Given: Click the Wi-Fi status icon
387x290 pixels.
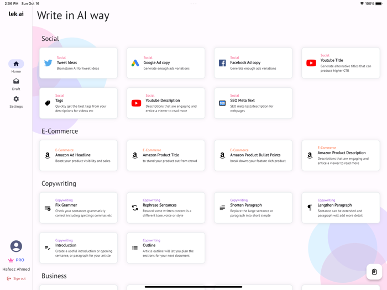Looking at the screenshot, I should (362, 3).
